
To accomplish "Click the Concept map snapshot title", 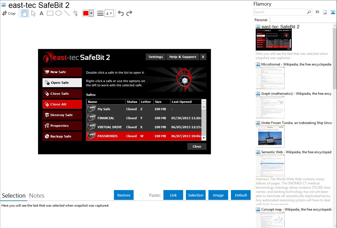I will [296, 209].
